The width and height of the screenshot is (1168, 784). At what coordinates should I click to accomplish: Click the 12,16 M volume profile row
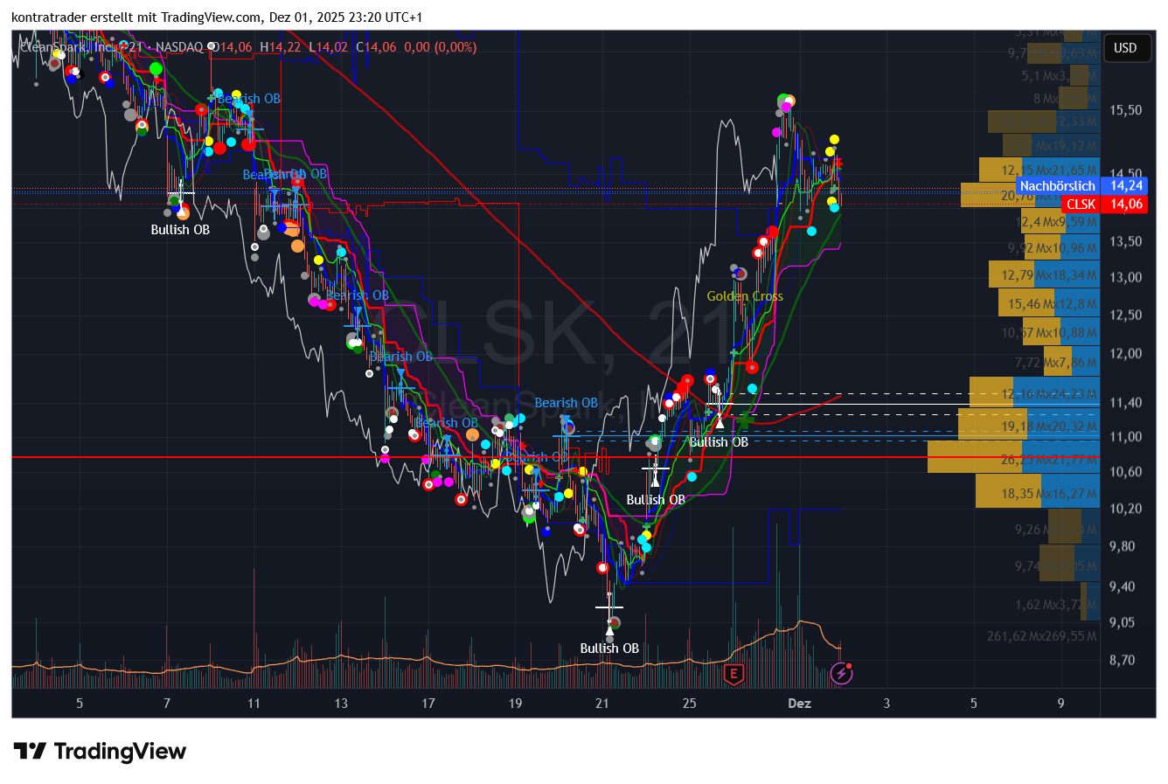(x=1034, y=393)
